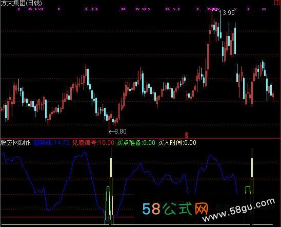Select the last purple star marker in top row

[x=264, y=9]
